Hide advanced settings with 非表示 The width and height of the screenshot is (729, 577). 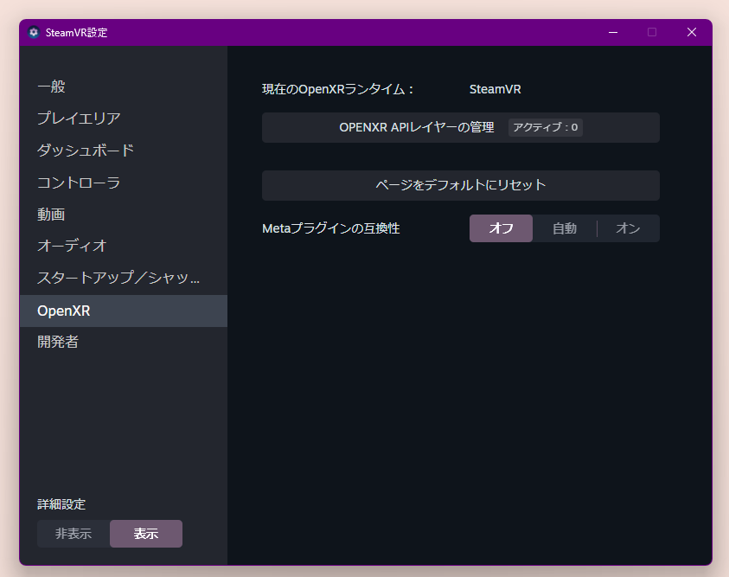click(x=74, y=534)
